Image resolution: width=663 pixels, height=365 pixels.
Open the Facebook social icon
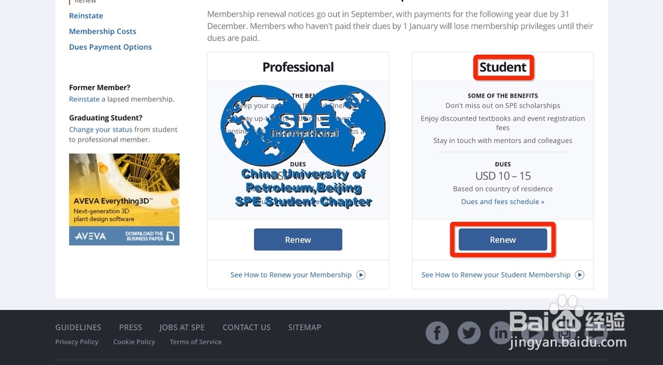tap(437, 333)
